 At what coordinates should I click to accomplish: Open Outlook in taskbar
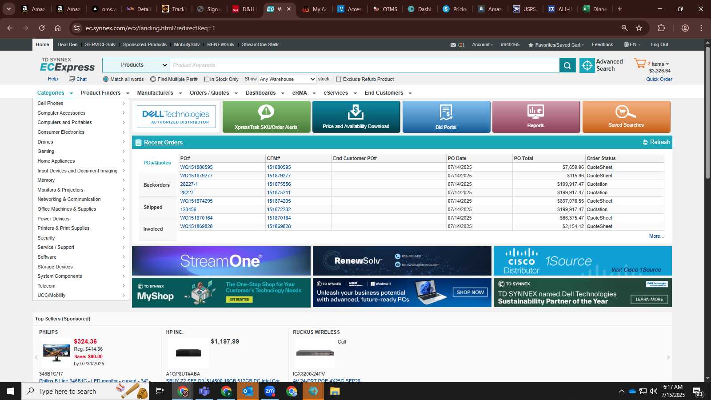(x=248, y=391)
